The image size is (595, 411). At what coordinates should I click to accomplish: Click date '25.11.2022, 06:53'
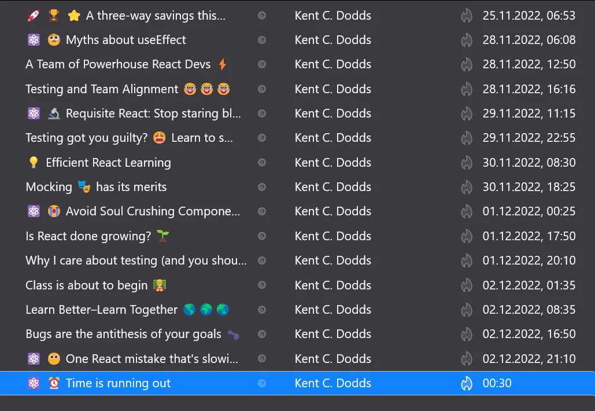coord(529,16)
